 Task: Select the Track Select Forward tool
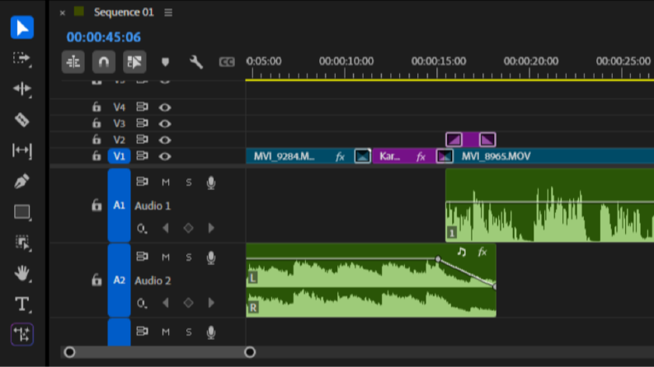21,58
